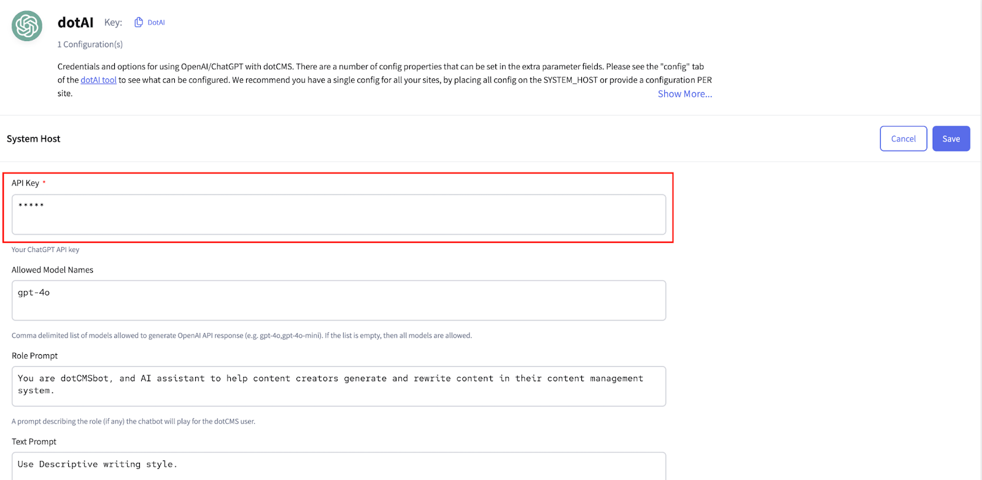Screen dimensions: 982x480
Task: Copy the DotAI key with clipboard icon
Action: click(x=139, y=22)
